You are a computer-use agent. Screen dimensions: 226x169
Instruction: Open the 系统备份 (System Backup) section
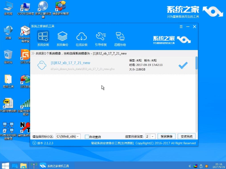coord(62,38)
